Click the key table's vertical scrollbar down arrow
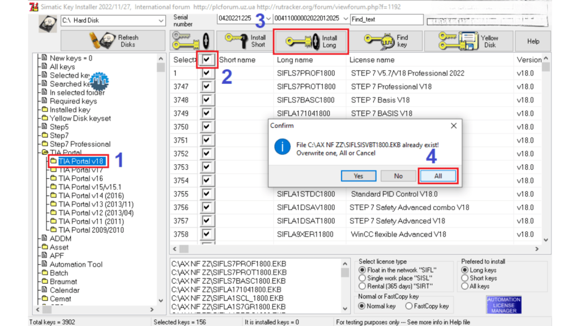580x326 pixels. tap(546, 240)
